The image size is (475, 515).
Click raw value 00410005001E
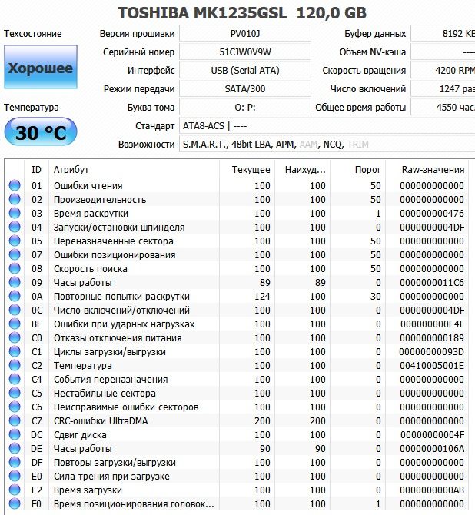[x=432, y=366]
